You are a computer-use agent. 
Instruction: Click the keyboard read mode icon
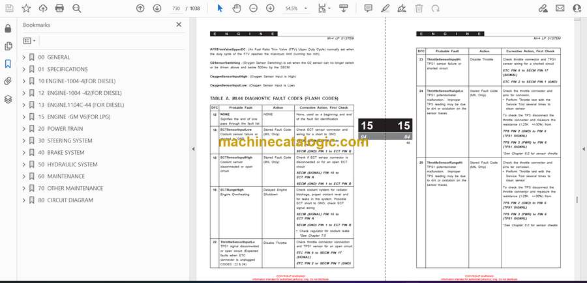343,8
